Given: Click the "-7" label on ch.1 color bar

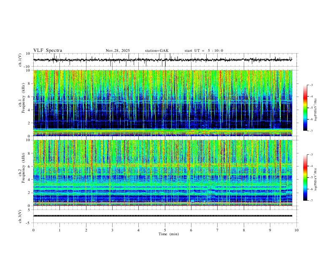Looking at the screenshot, I should click(x=311, y=131).
